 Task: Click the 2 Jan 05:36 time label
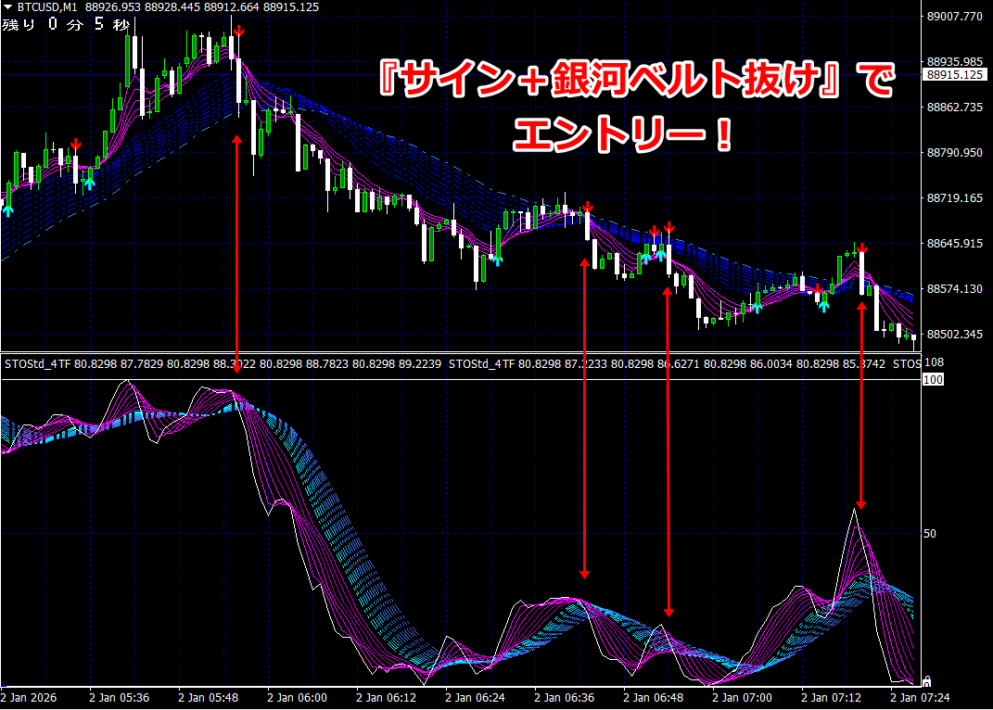119,697
